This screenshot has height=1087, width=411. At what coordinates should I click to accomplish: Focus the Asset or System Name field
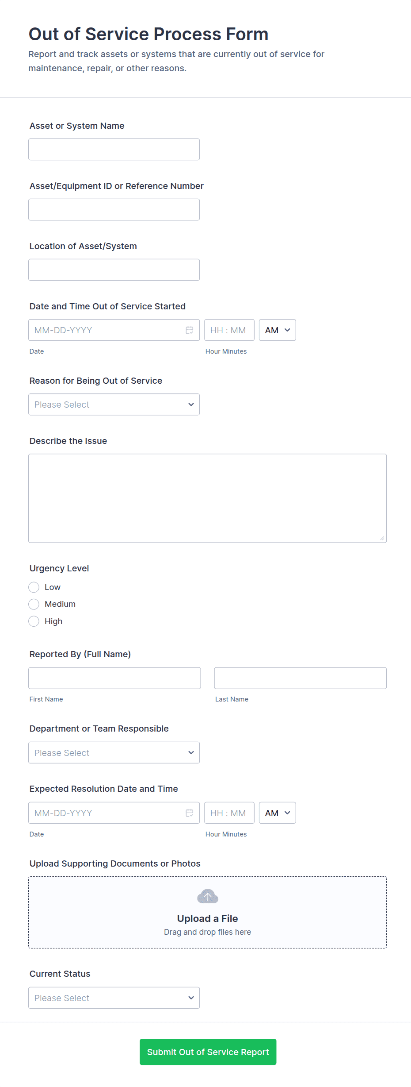(x=114, y=150)
